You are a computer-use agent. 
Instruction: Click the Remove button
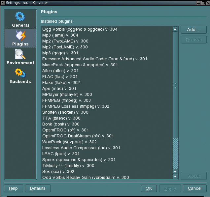tap(193, 40)
